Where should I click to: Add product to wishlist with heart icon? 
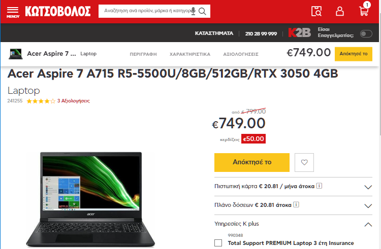[304, 162]
